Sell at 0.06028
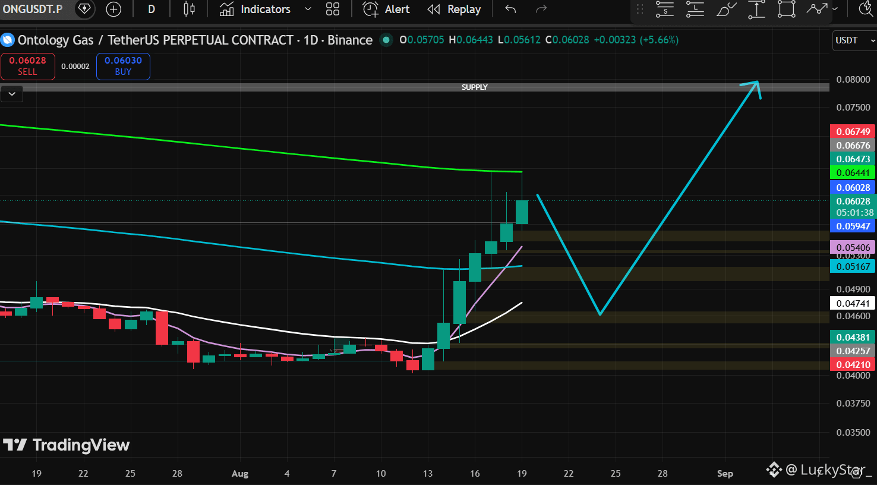 click(x=27, y=66)
